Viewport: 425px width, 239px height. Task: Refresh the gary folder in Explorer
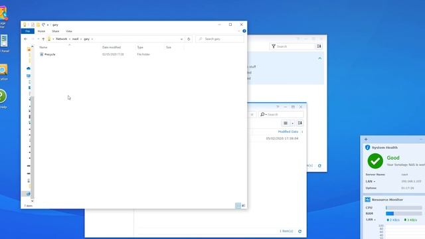tap(189, 39)
